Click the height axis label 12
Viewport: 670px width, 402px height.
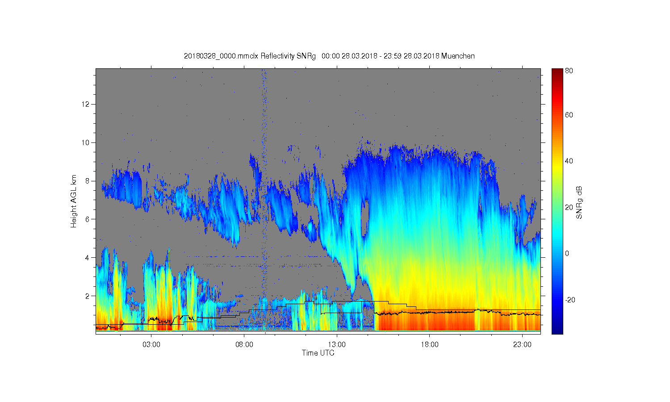click(x=86, y=104)
